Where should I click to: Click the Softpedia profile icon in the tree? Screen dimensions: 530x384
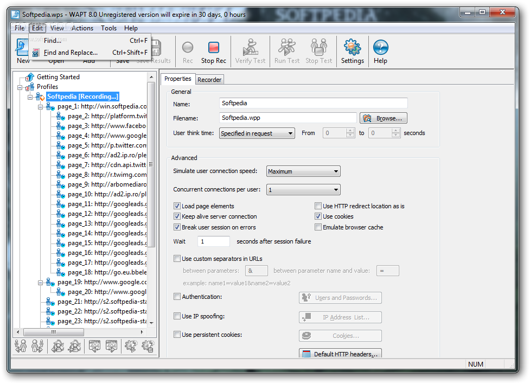coord(40,97)
